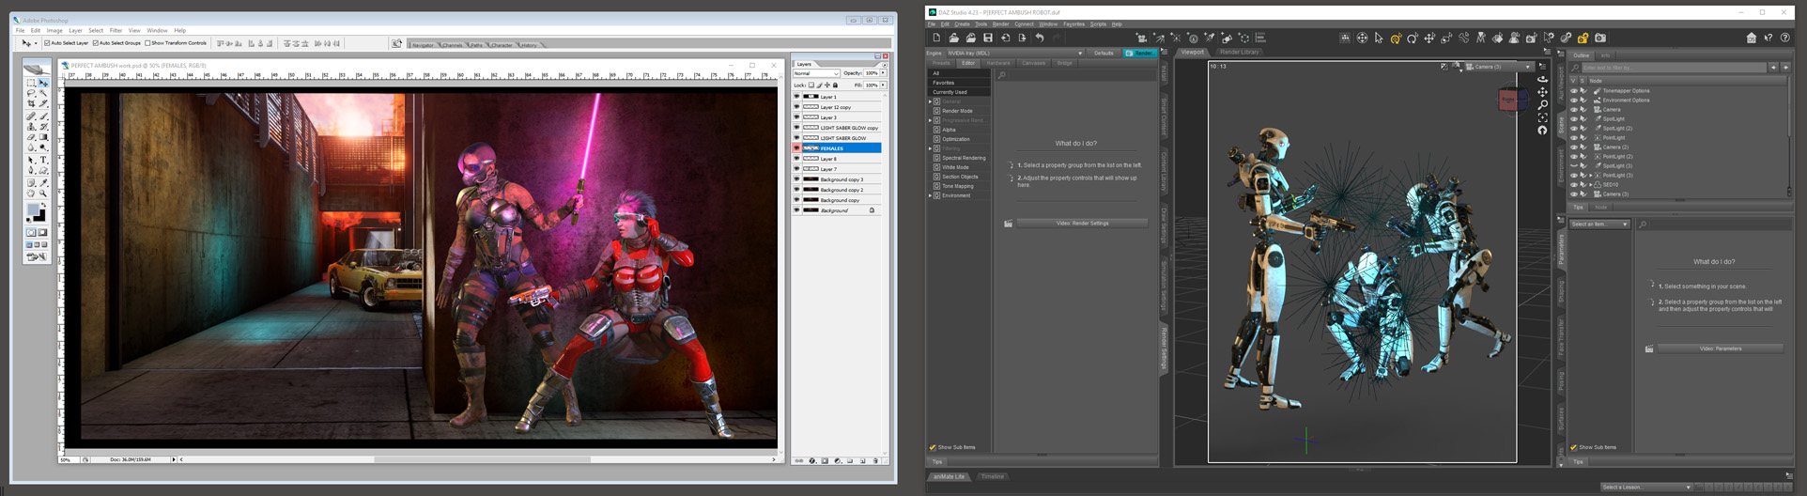Image resolution: width=1807 pixels, height=496 pixels.
Task: Click the Render camera icon in DAZ toolbar
Action: (x=1600, y=38)
